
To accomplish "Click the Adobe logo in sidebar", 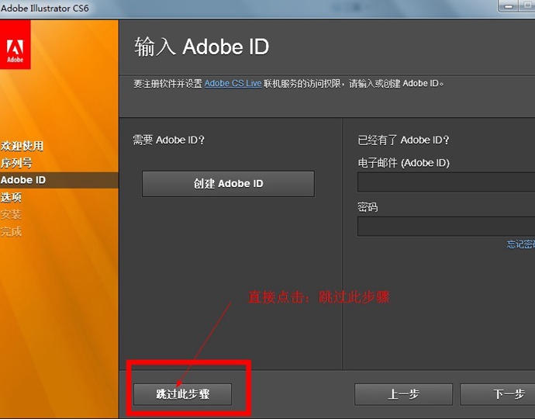I will (15, 44).
